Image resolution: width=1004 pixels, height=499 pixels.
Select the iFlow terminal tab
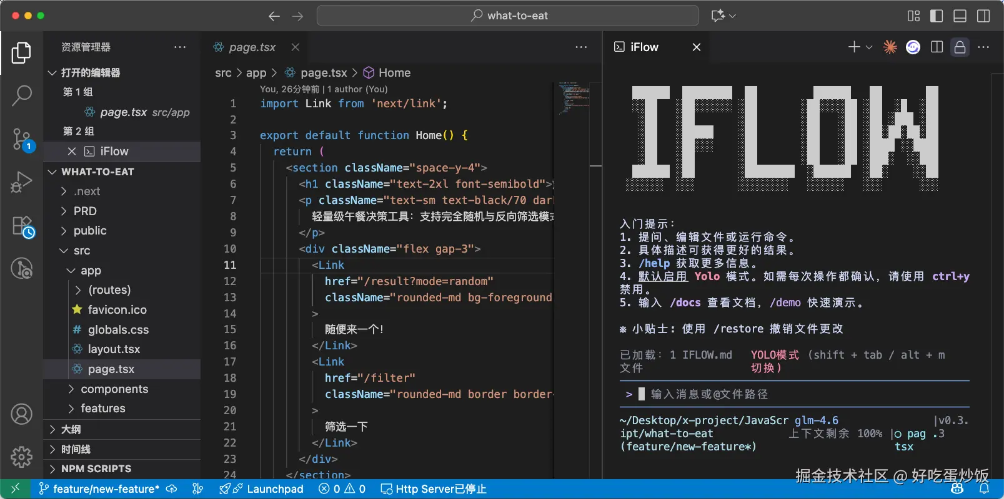[644, 47]
